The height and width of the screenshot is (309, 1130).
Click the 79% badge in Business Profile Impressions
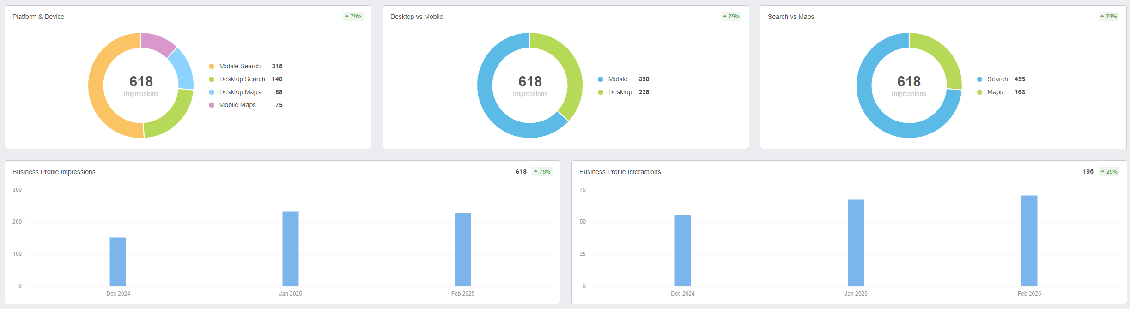coord(542,172)
